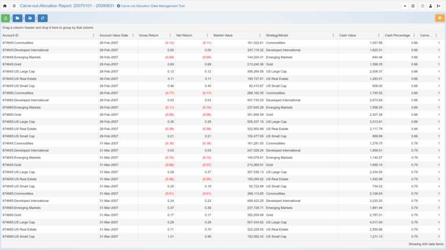Open the Cash Value column menu
This screenshot has height=250, width=446.
tap(379, 35)
